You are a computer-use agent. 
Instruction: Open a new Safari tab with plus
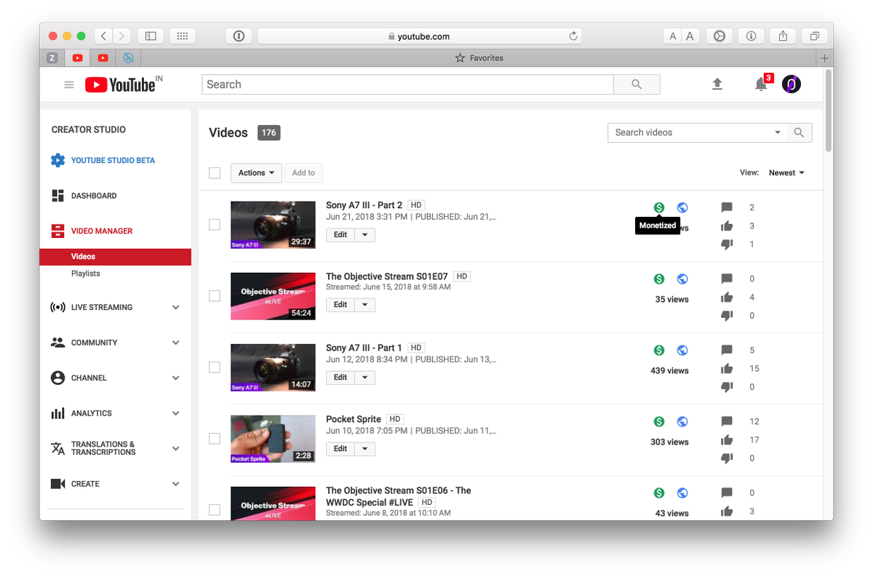(824, 58)
